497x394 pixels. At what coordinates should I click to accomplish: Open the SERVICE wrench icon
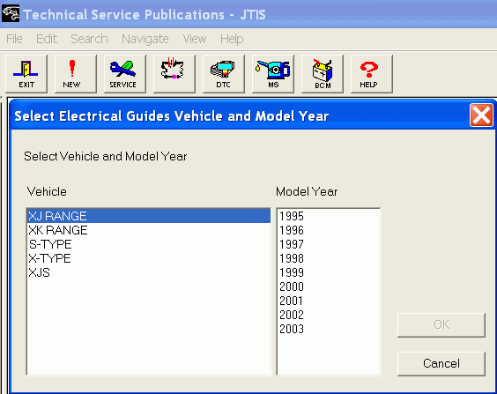coord(125,74)
